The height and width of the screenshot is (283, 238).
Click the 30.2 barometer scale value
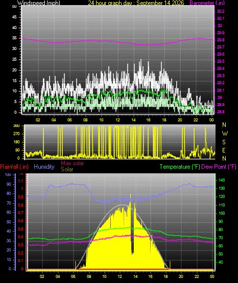click(x=221, y=11)
